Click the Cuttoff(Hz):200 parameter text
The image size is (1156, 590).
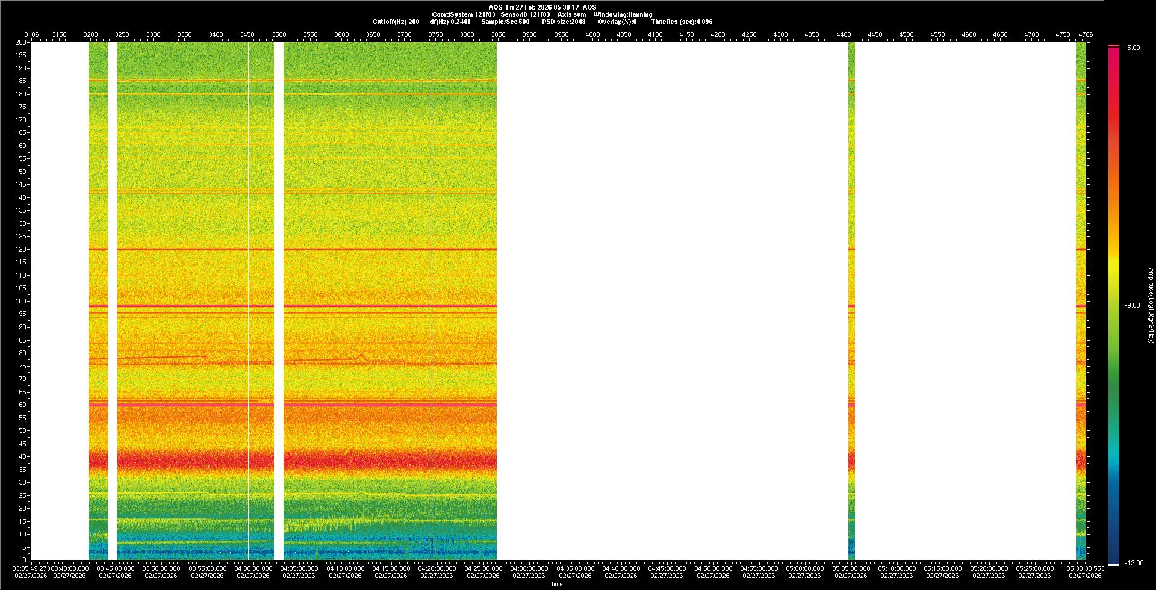click(396, 22)
